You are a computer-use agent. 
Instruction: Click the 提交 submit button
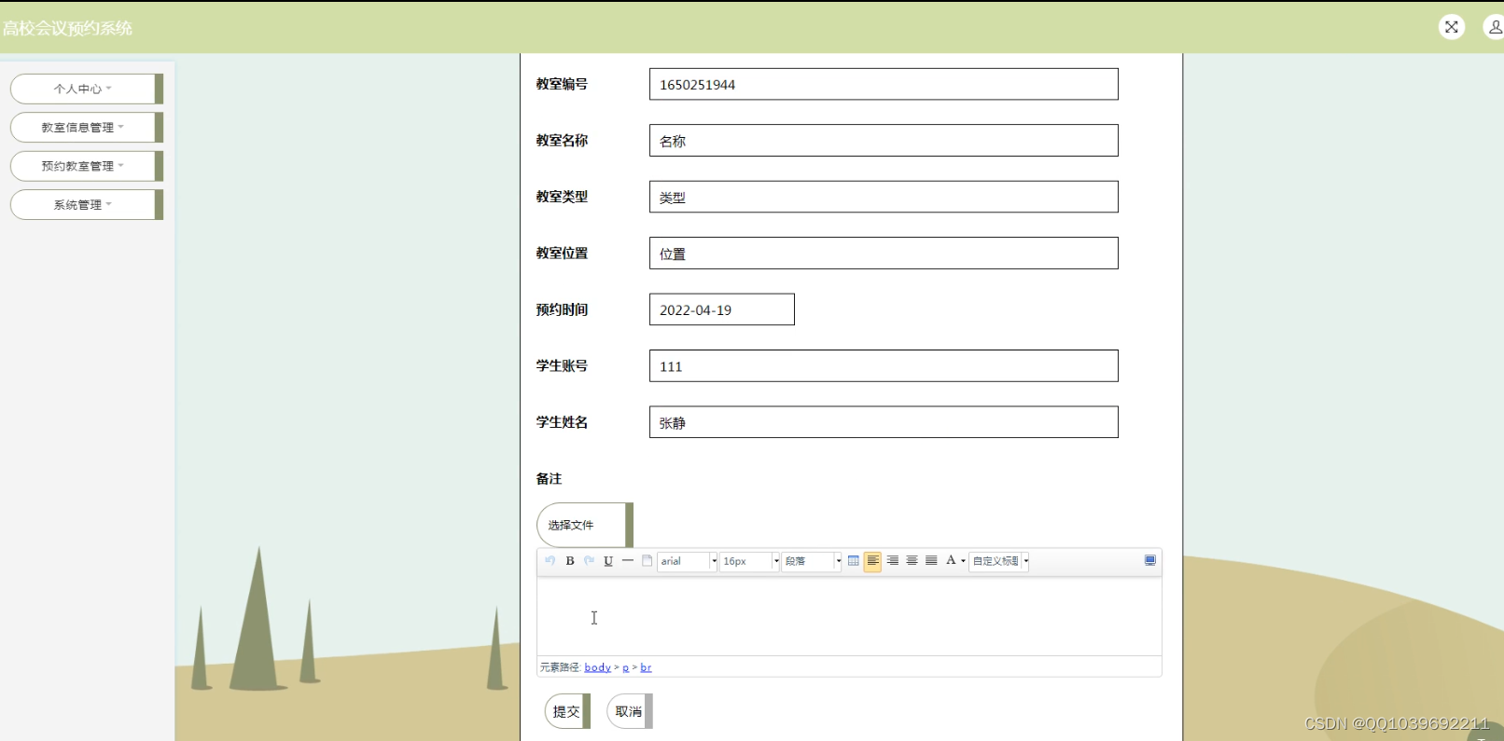point(566,711)
